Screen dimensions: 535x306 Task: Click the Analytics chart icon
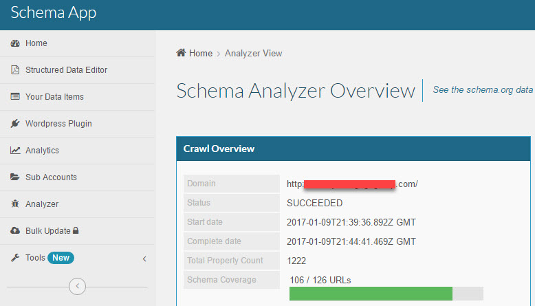pos(15,151)
